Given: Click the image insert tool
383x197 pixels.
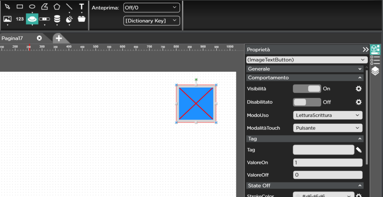Looking at the screenshot, I should (7, 19).
